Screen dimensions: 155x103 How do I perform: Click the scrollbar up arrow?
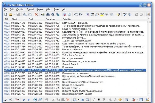(149, 18)
